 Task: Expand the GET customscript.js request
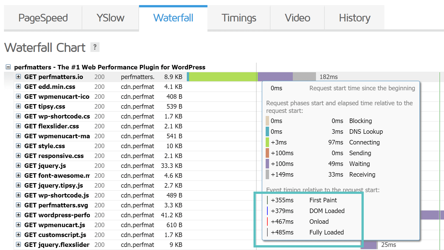pyautogui.click(x=18, y=235)
